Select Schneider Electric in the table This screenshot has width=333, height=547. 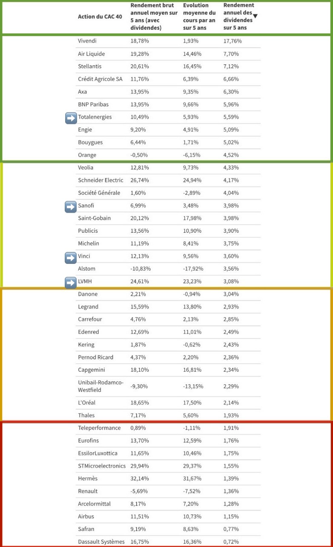[100, 180]
